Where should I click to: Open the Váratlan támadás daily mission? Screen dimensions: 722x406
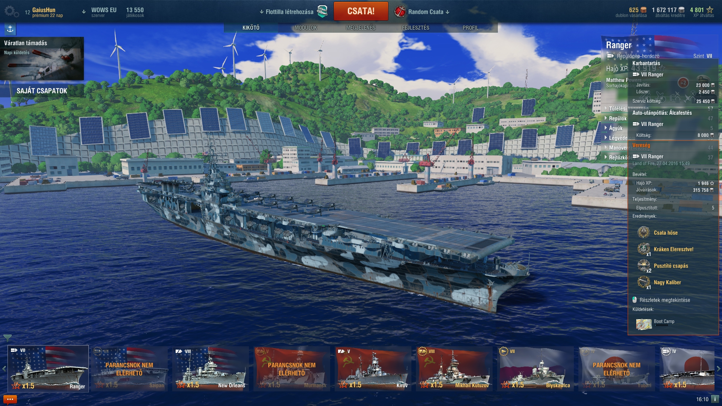pyautogui.click(x=42, y=58)
